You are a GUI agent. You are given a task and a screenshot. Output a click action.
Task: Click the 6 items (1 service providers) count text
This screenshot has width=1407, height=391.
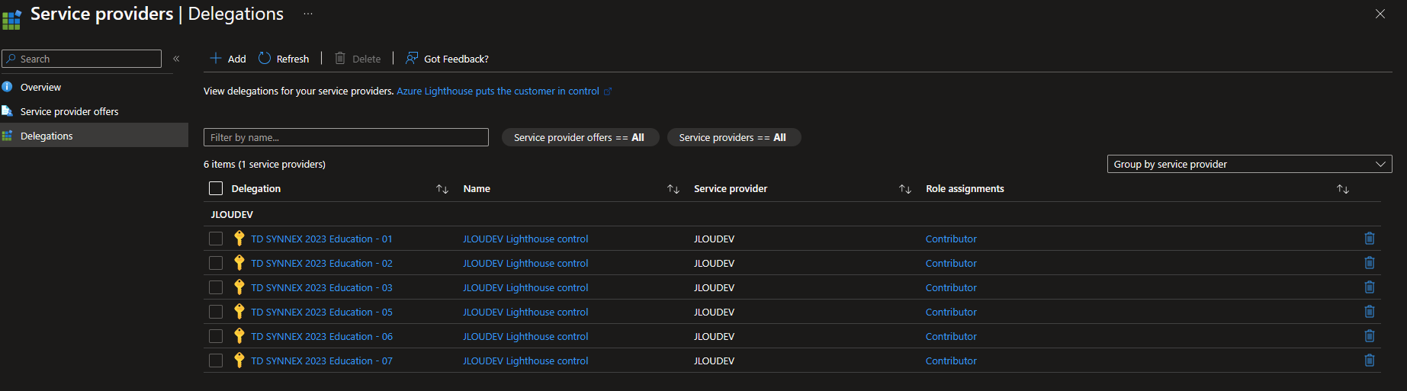265,164
